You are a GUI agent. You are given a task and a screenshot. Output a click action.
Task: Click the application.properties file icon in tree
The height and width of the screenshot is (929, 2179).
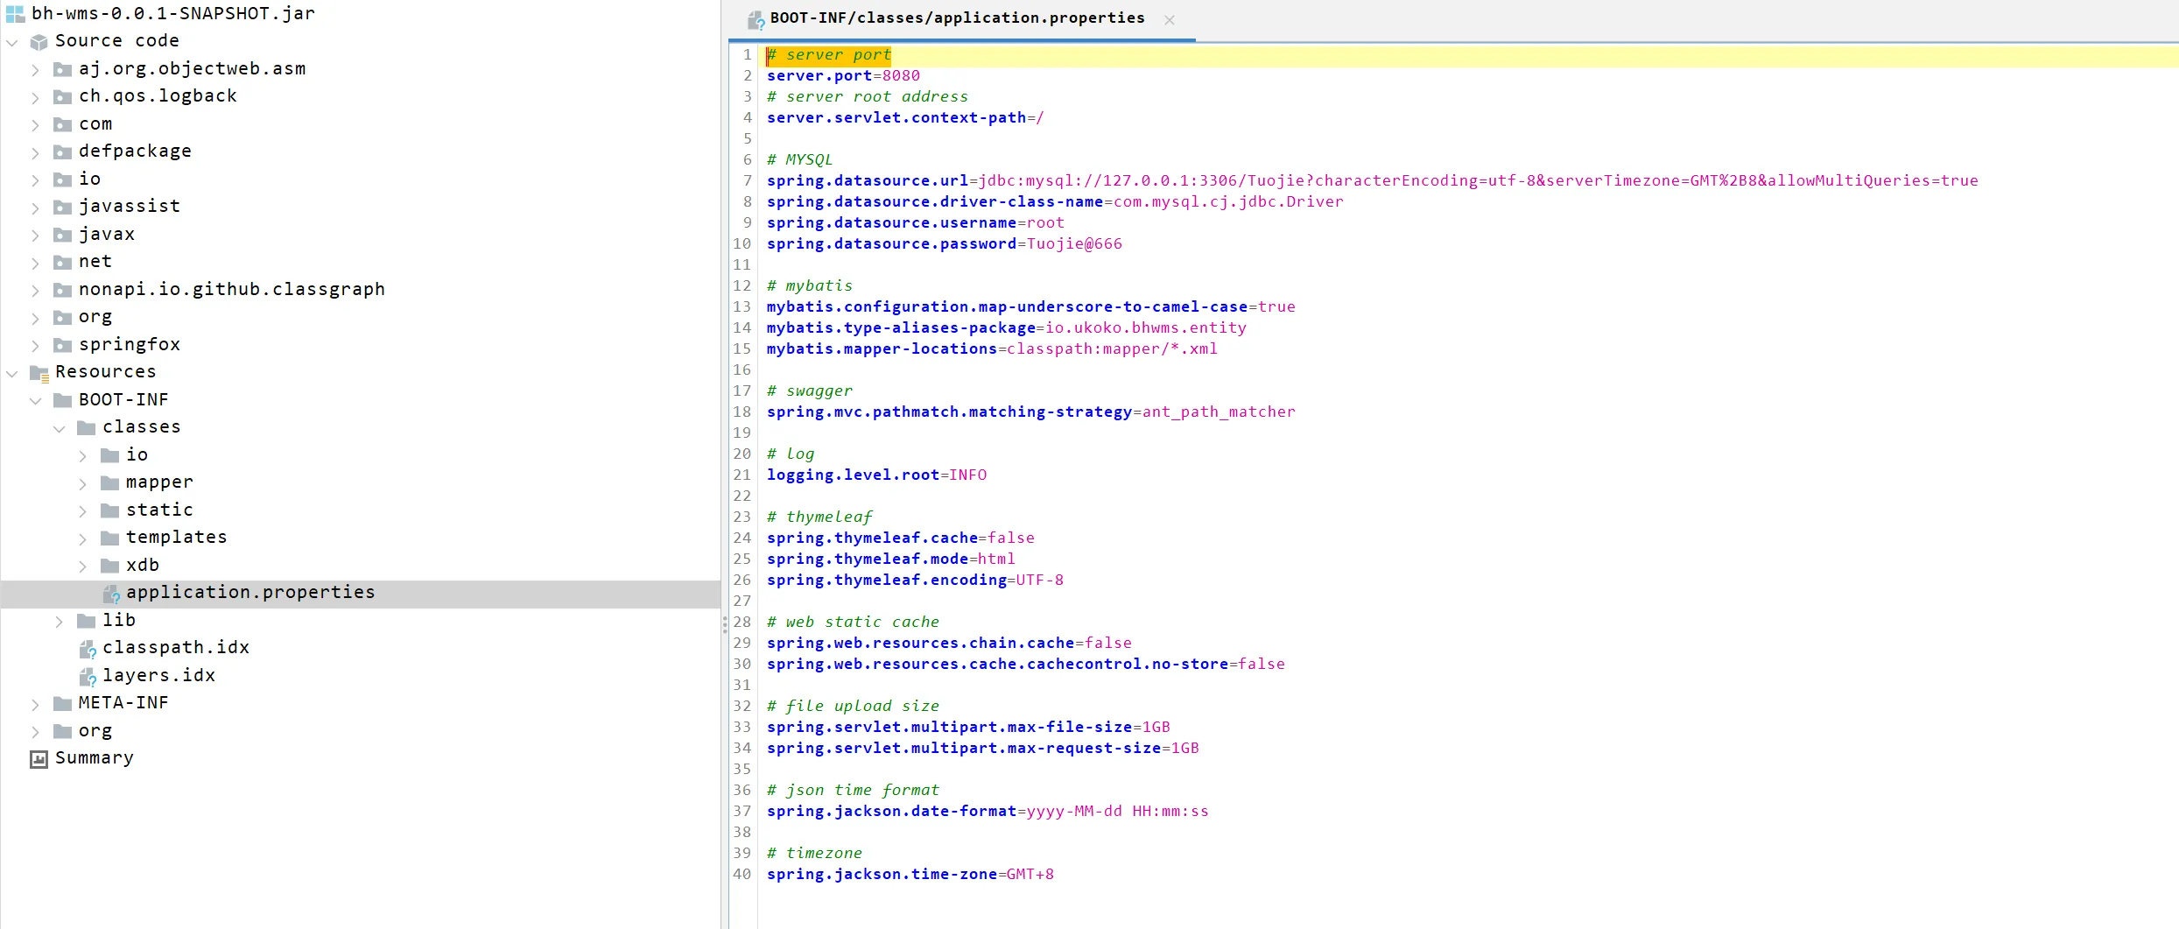110,594
